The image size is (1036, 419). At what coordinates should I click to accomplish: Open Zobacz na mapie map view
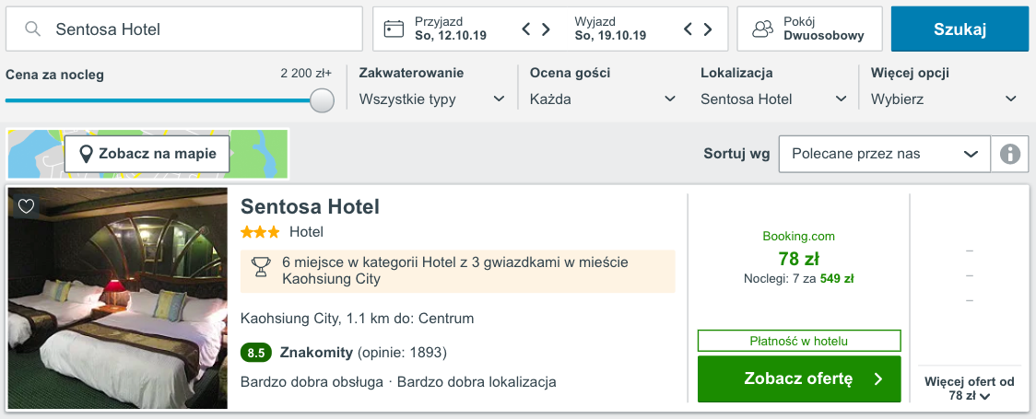[x=147, y=154]
